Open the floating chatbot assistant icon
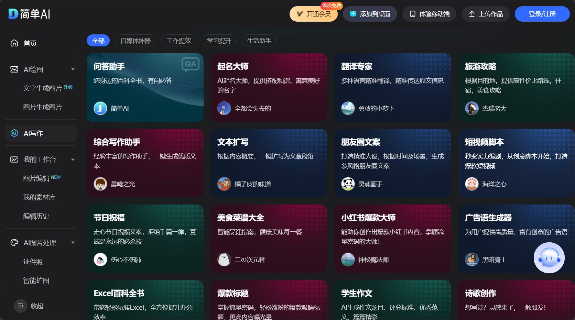The height and width of the screenshot is (320, 575). click(x=549, y=258)
